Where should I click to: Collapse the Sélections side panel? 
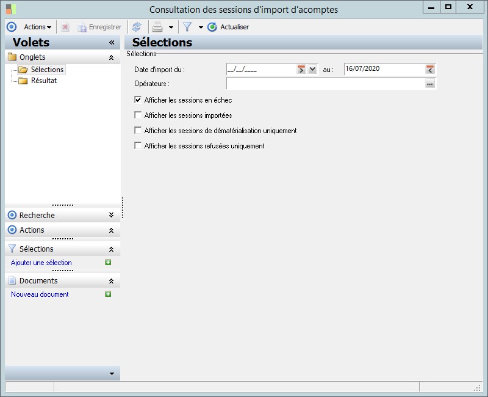pos(111,249)
